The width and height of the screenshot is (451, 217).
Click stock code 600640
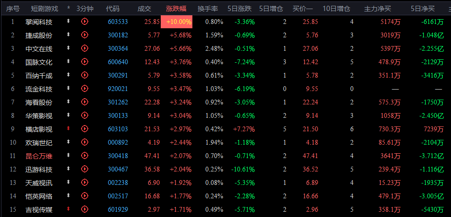point(118,62)
